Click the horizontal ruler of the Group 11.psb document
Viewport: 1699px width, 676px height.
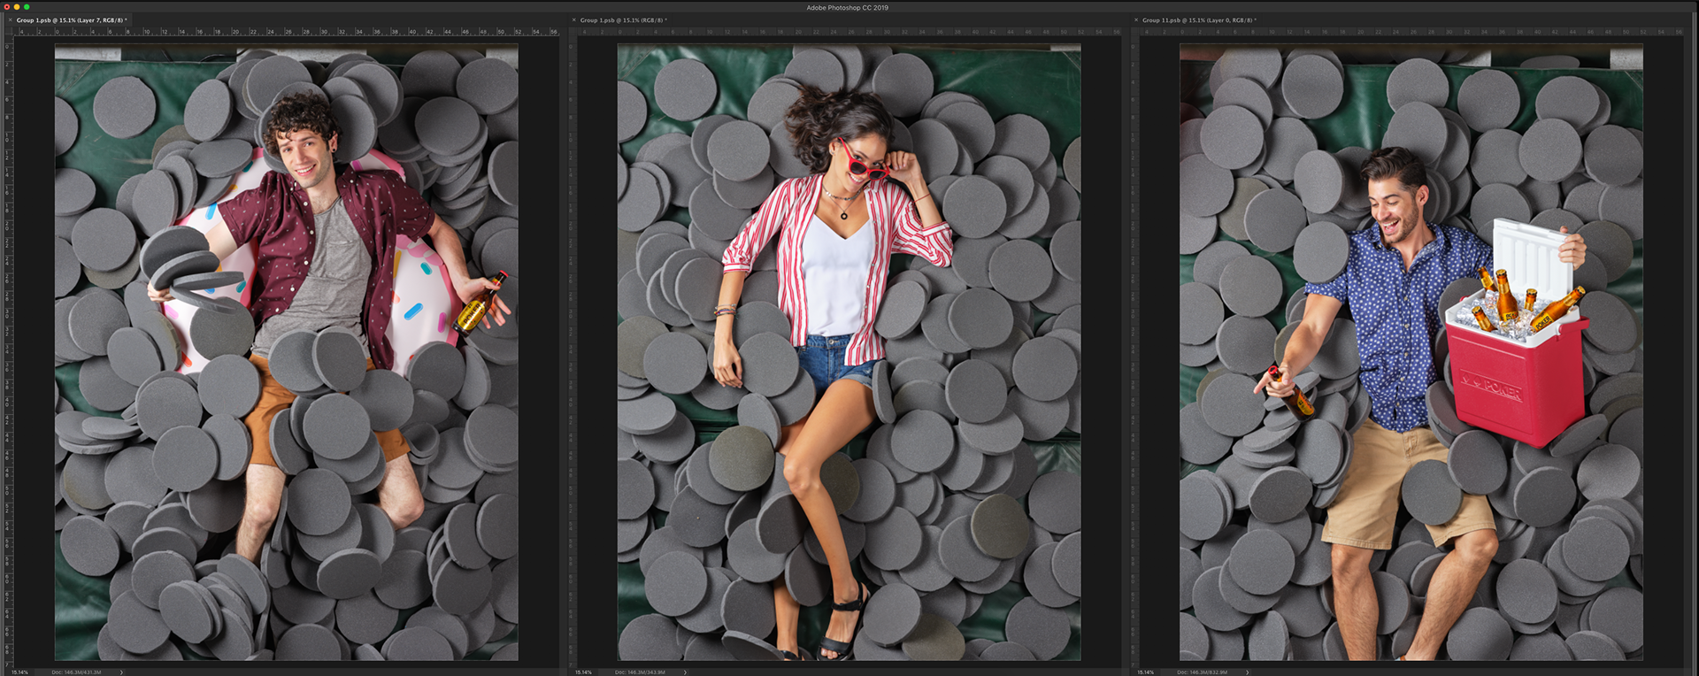[x=1413, y=31]
